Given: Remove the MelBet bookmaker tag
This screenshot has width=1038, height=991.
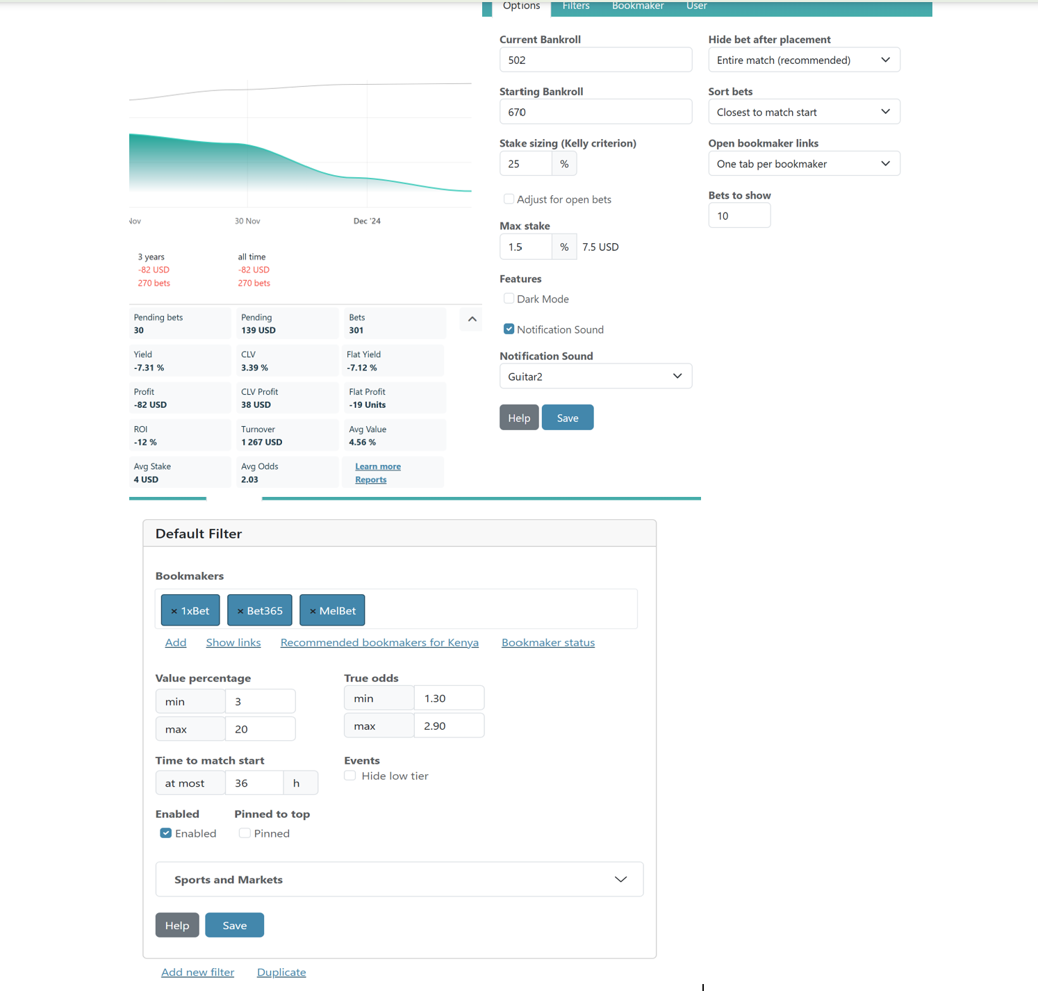Looking at the screenshot, I should click(313, 611).
